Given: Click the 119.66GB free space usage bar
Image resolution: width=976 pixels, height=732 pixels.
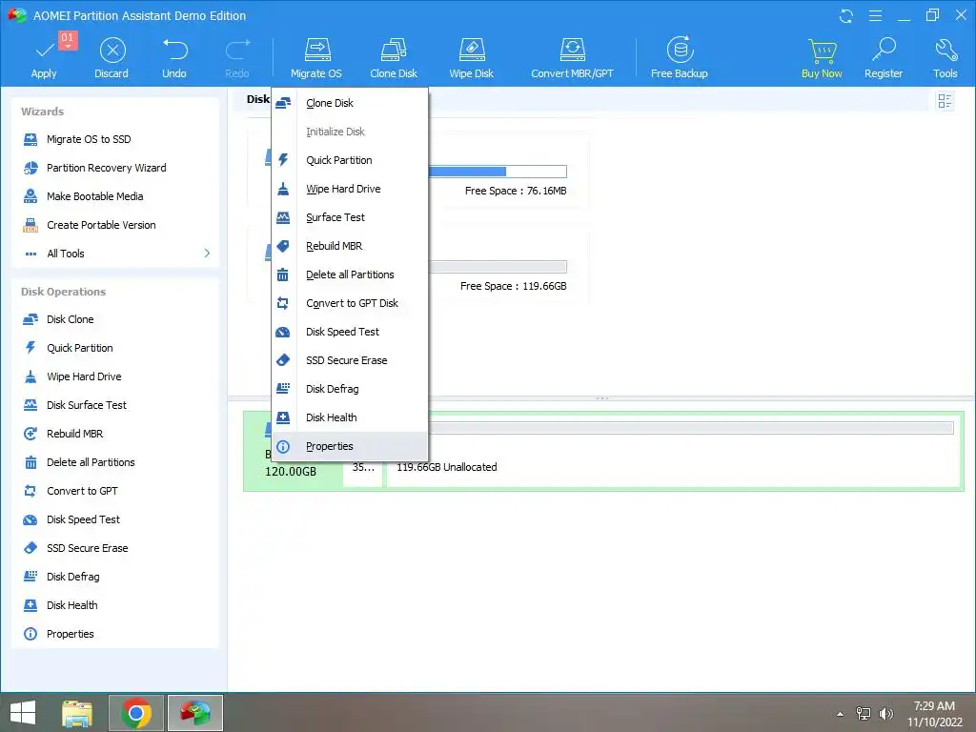Looking at the screenshot, I should pos(498,267).
